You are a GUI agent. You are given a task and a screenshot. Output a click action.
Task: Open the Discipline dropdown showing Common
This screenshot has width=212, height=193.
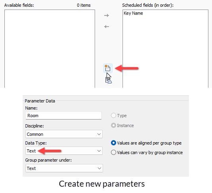click(x=64, y=134)
